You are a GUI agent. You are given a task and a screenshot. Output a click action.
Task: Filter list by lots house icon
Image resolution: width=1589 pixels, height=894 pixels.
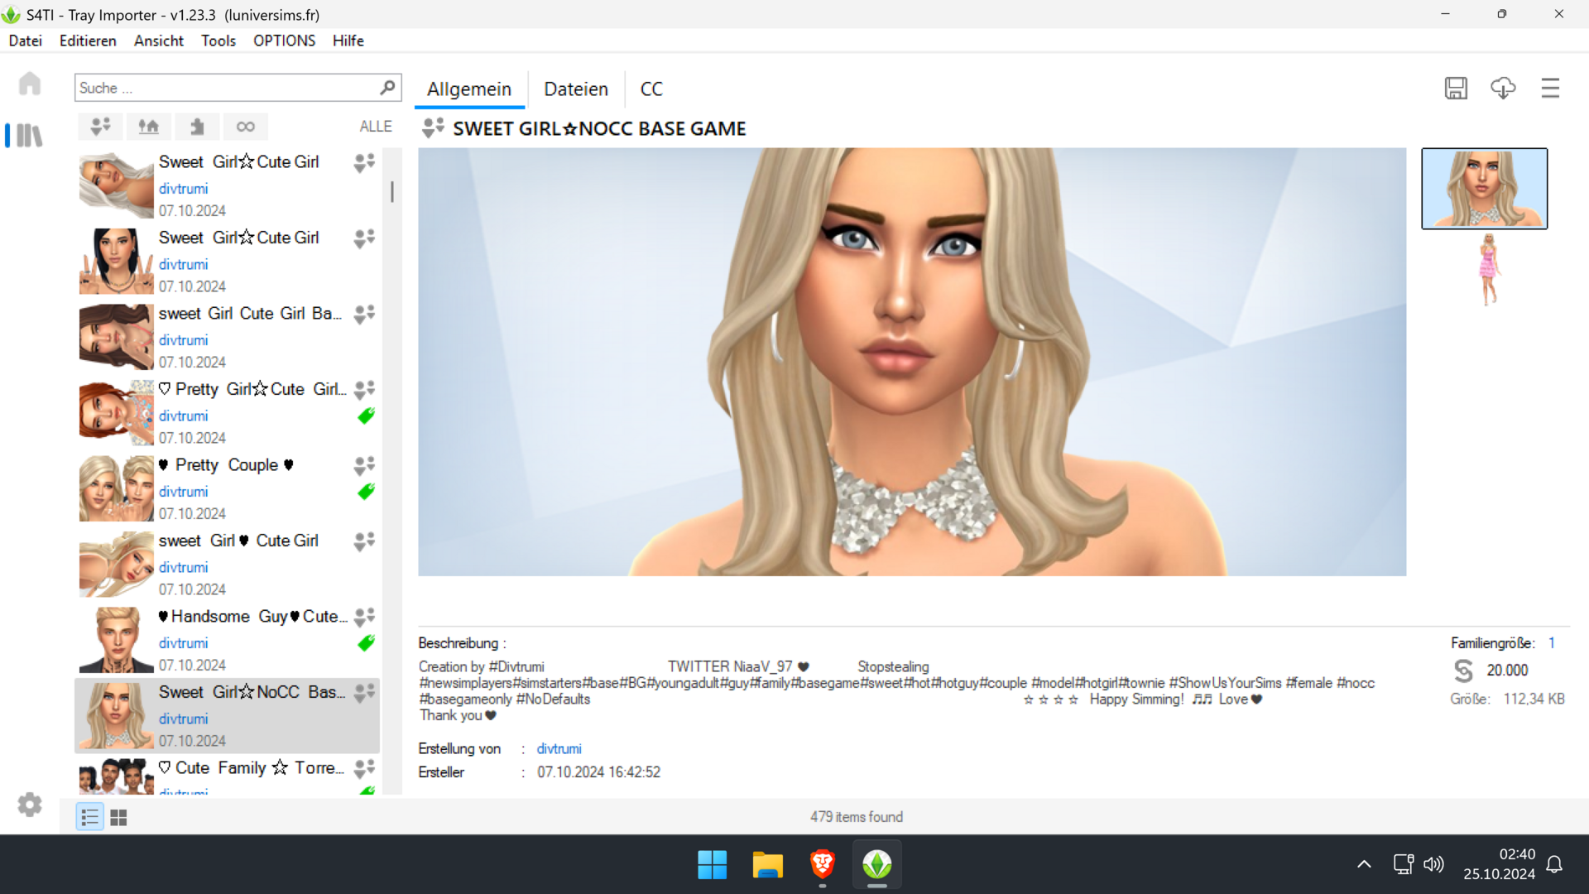point(149,127)
